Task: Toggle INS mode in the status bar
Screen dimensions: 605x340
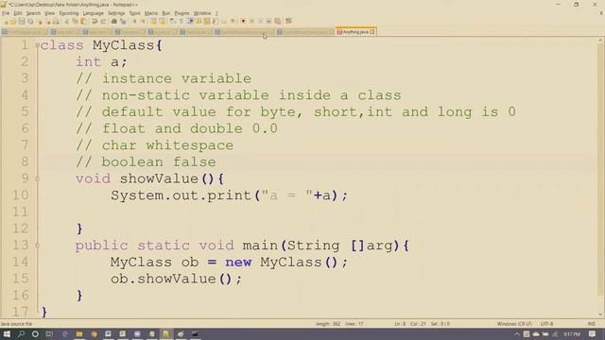Action: pyautogui.click(x=591, y=324)
